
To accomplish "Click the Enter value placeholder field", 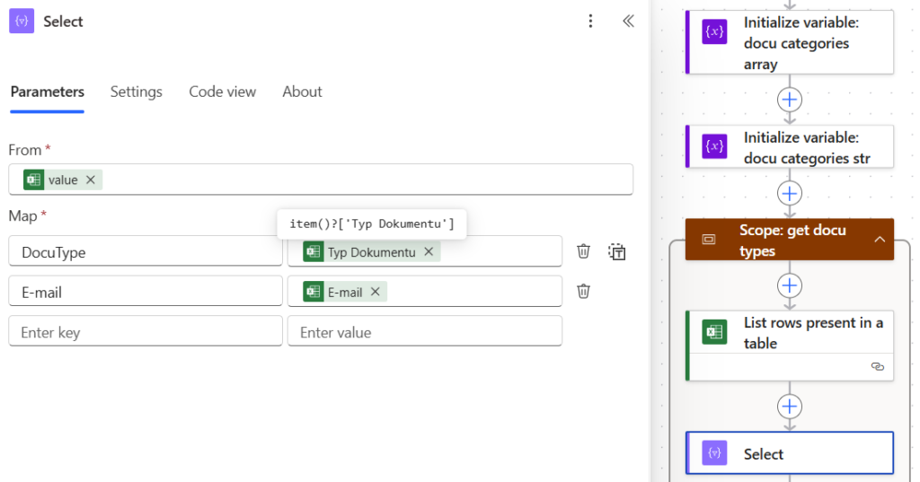I will (x=425, y=332).
